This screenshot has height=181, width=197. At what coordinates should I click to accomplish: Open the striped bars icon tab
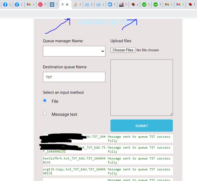123,5
